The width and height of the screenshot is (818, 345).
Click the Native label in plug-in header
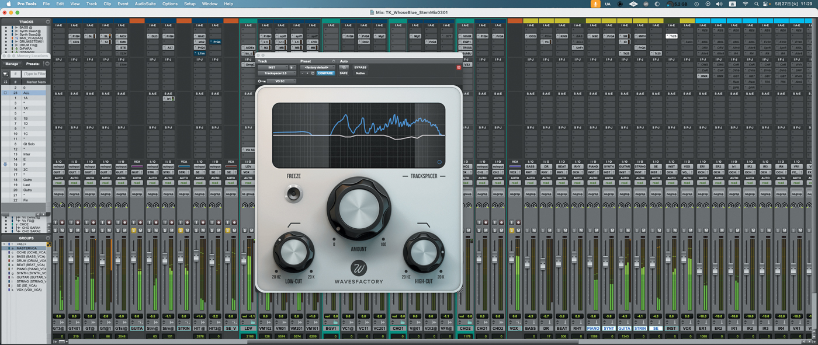point(361,73)
